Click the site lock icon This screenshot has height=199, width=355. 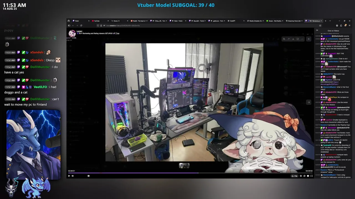click(101, 25)
